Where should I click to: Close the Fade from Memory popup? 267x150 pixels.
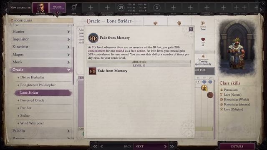(x=191, y=29)
